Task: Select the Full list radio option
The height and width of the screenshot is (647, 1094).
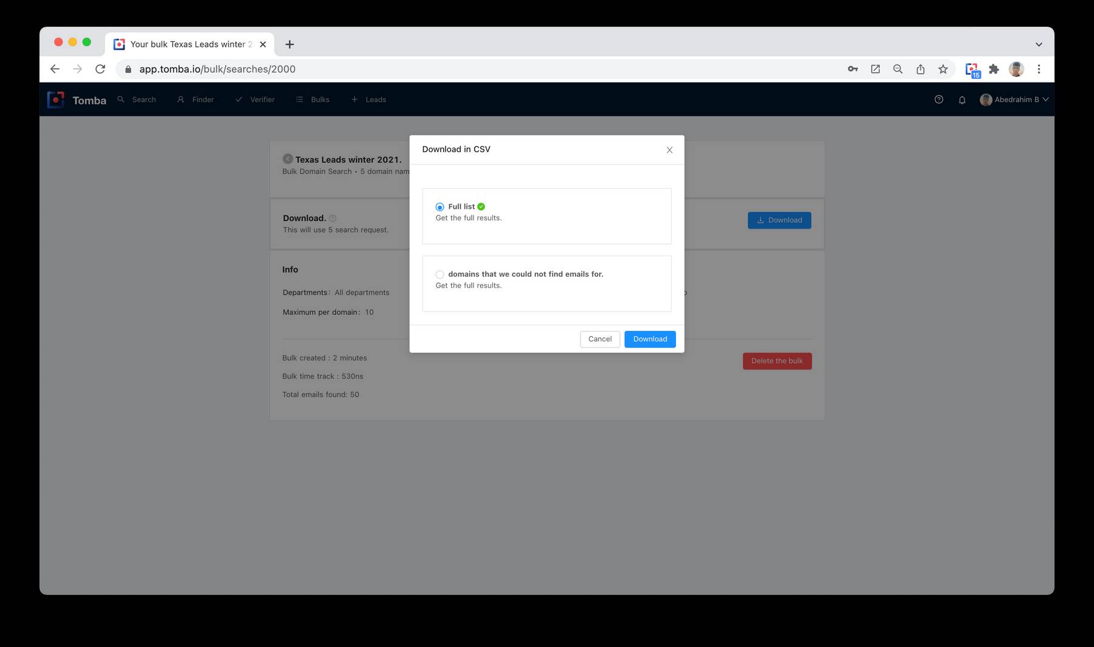Action: point(439,207)
